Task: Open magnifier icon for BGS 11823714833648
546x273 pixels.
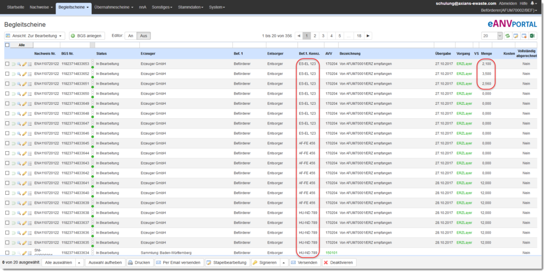Action: (x=19, y=113)
